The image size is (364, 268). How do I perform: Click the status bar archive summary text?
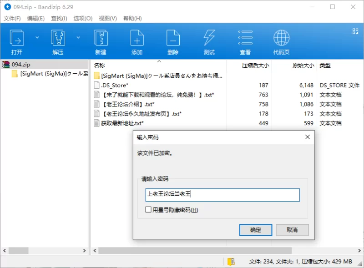coord(300,262)
